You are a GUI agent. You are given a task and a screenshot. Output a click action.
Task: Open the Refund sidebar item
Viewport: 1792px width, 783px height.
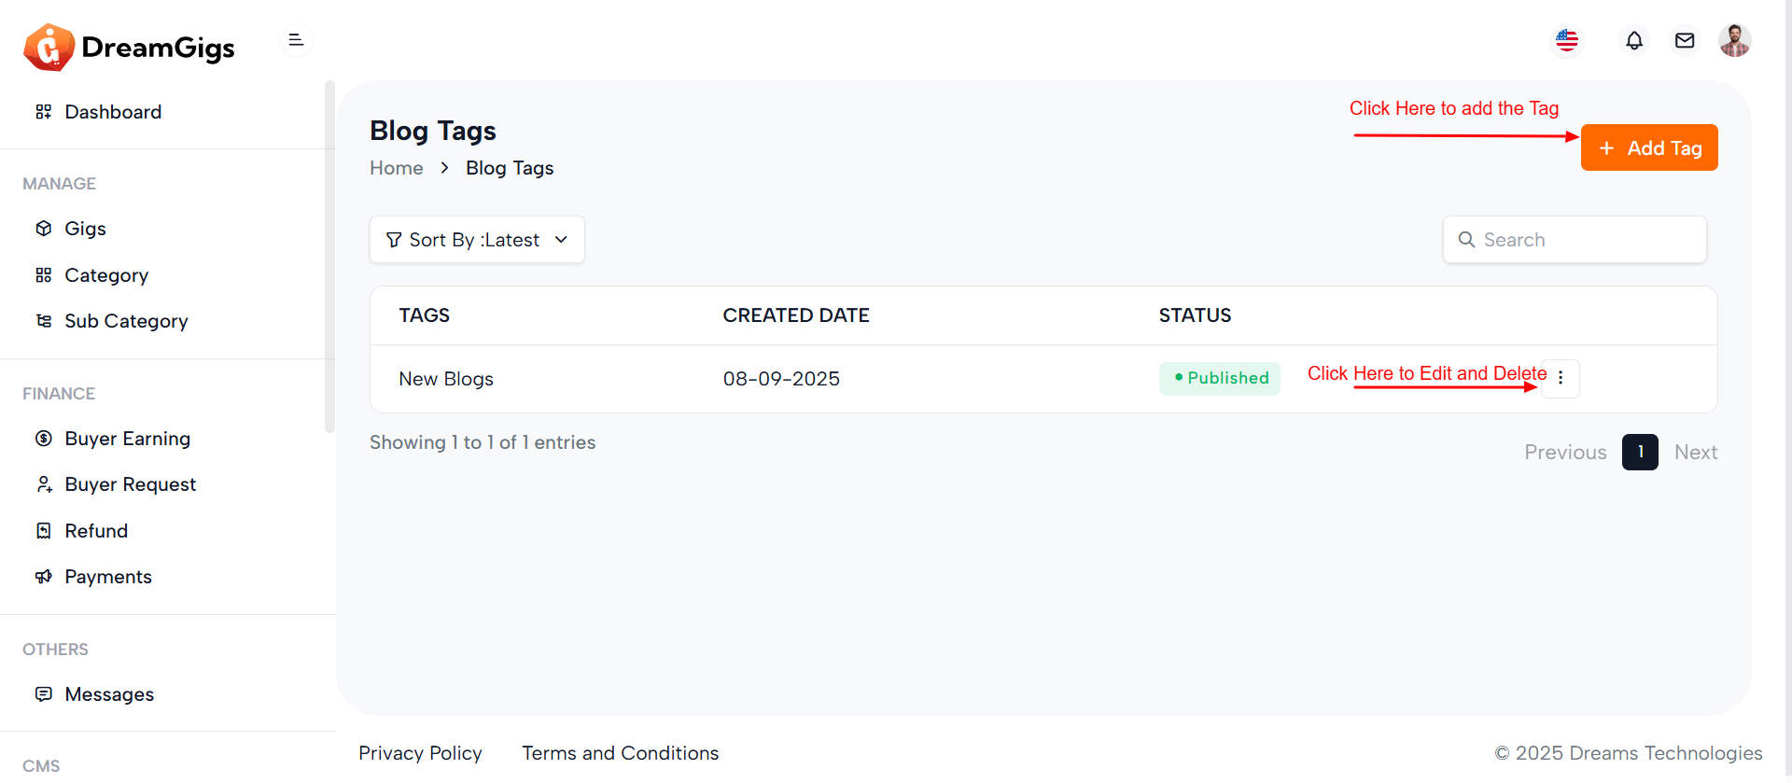(x=96, y=531)
